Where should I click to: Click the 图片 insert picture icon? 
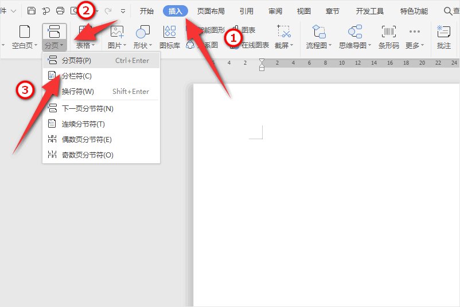click(x=117, y=32)
